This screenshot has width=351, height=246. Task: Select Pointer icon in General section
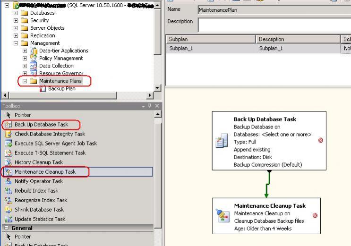tap(9, 237)
